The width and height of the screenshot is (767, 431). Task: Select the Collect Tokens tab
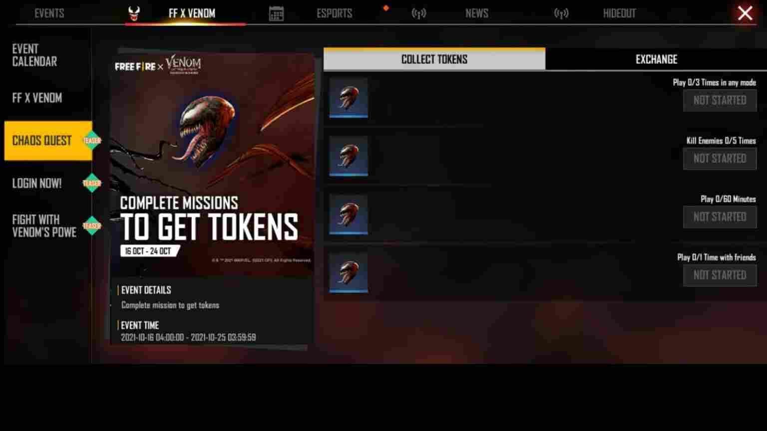click(x=434, y=59)
